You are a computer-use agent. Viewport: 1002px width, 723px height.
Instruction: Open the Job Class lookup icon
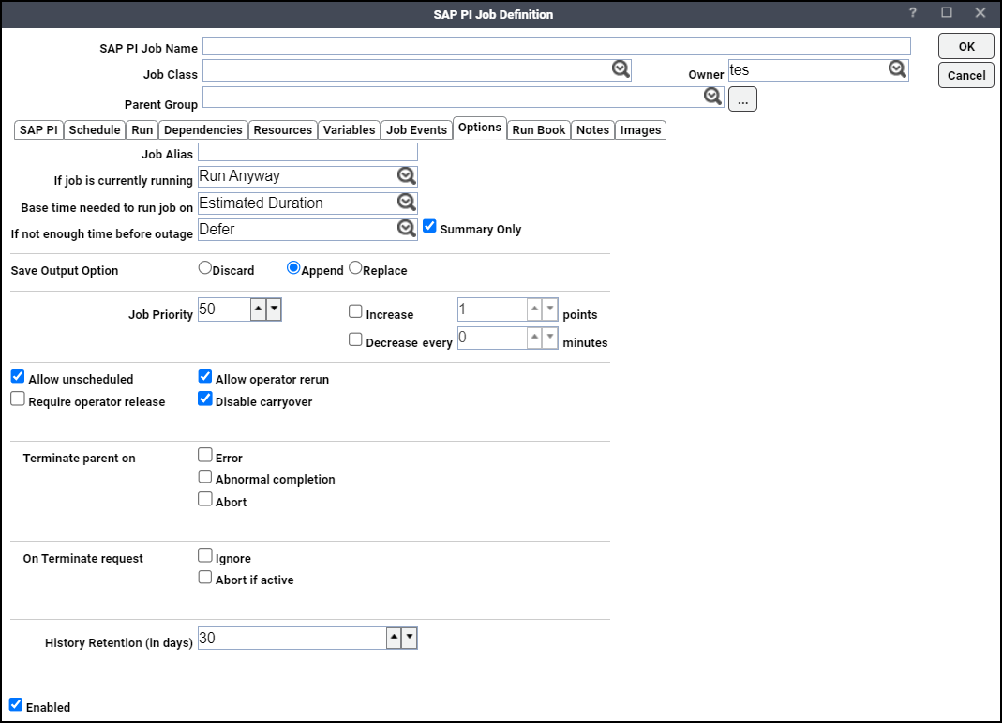[621, 69]
